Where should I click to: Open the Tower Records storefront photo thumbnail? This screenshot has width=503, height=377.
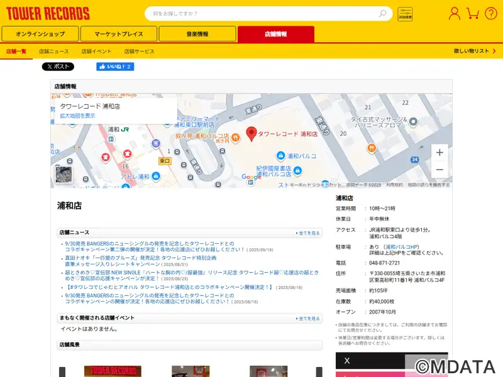click(x=113, y=371)
